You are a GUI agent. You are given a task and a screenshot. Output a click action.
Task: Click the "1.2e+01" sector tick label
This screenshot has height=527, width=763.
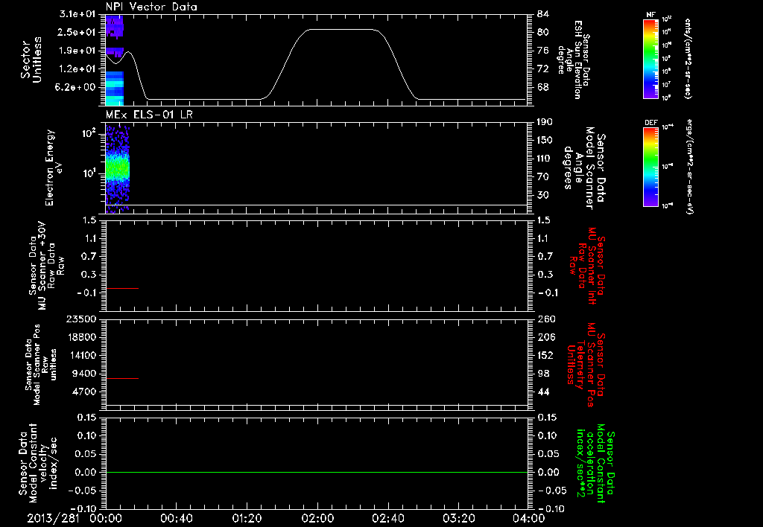77,69
